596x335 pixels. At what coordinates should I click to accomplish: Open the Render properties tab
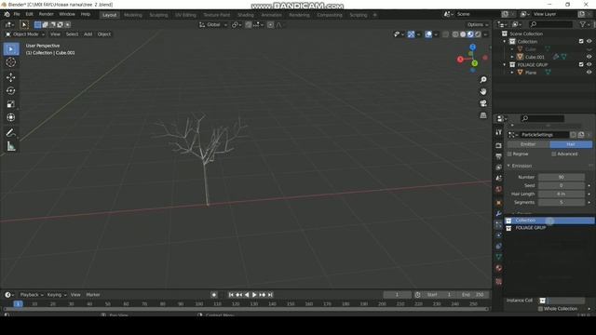tap(499, 145)
